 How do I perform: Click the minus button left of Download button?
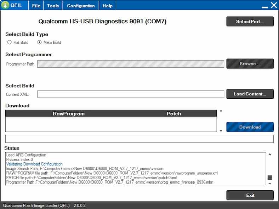[x=221, y=130]
